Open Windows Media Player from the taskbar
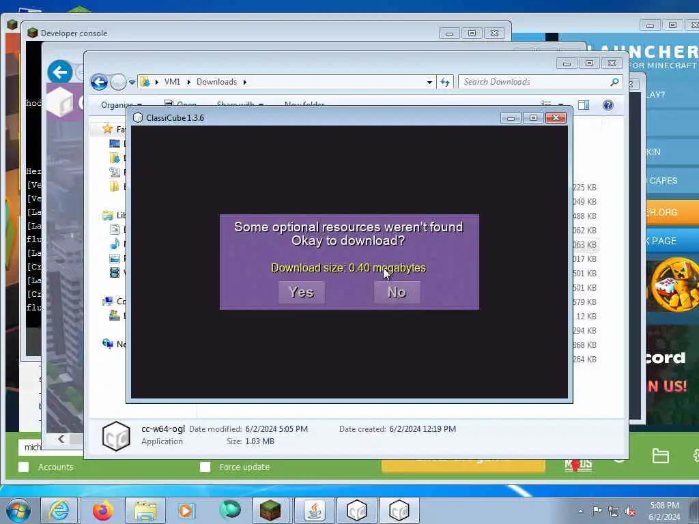 [186, 510]
